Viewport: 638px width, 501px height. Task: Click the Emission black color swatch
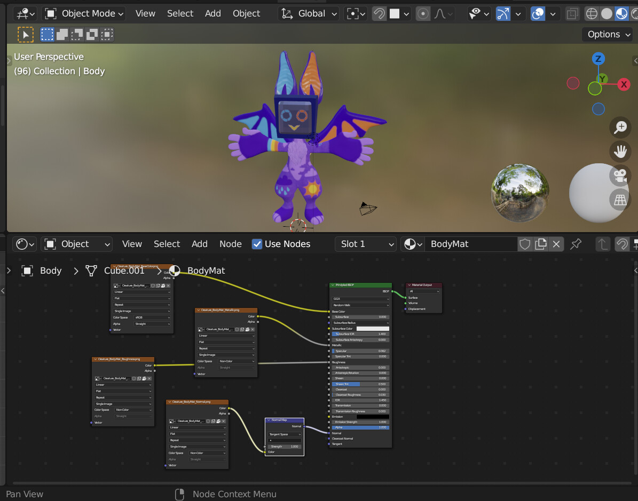coord(373,417)
